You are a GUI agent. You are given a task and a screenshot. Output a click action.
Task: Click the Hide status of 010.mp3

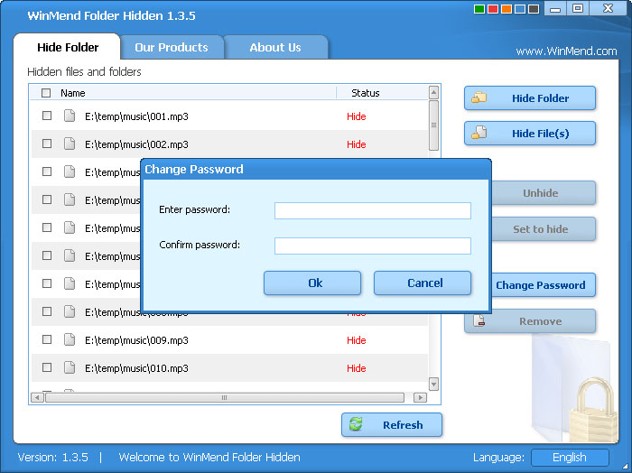coord(357,368)
